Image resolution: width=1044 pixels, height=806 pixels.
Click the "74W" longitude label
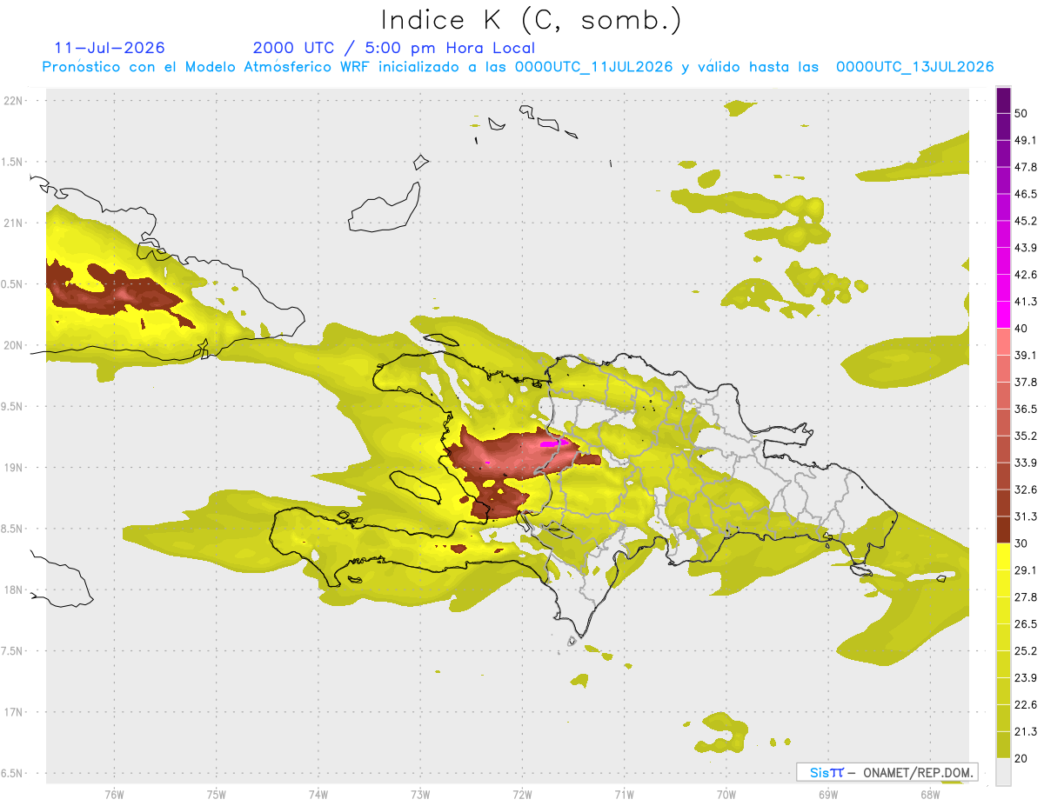(318, 795)
